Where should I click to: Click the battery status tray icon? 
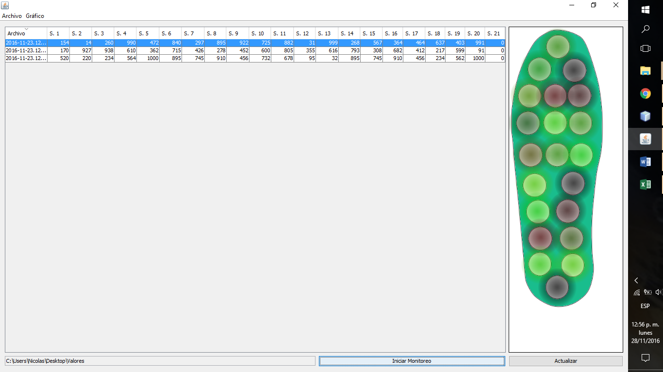[x=647, y=292]
